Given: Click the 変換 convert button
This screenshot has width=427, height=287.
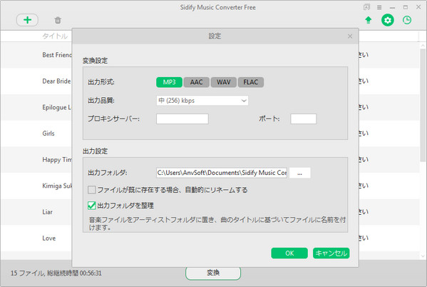Looking at the screenshot, I should [213, 273].
